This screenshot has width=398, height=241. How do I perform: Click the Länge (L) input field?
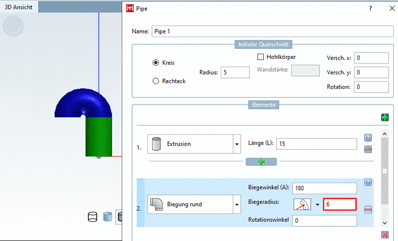tap(316, 144)
